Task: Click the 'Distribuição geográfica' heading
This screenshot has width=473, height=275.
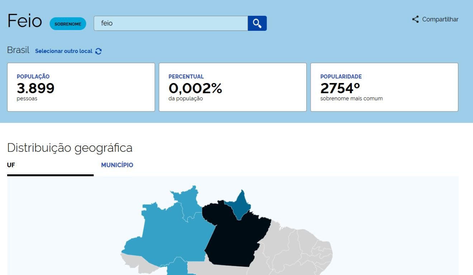Action: 70,148
